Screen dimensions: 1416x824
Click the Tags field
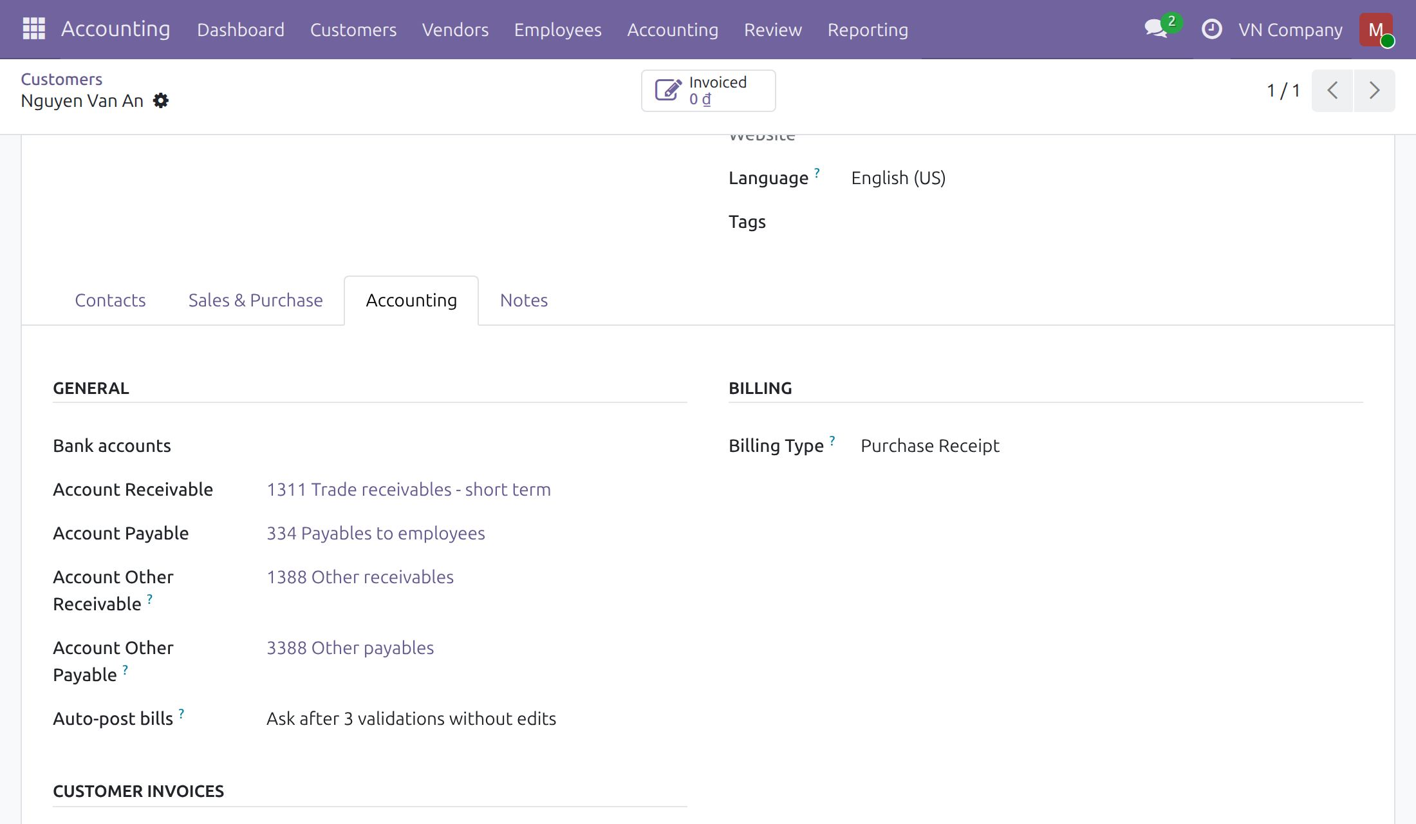pos(747,222)
